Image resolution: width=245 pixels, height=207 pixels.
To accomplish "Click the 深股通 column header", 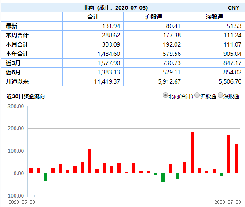I will [x=214, y=17].
